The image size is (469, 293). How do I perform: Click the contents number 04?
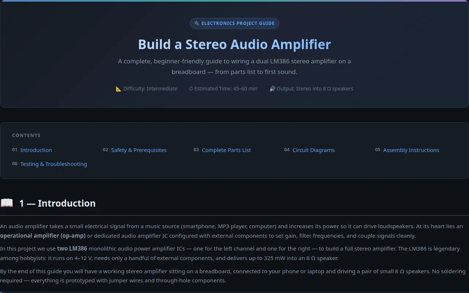(x=287, y=150)
